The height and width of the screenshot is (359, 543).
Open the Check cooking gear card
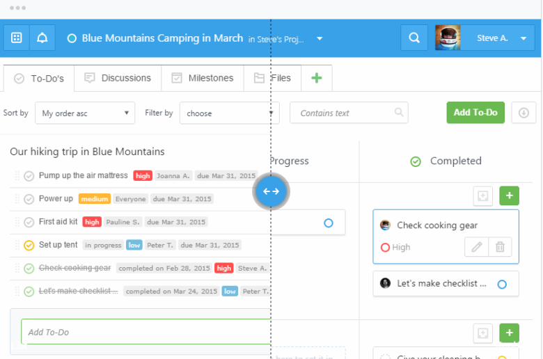click(446, 237)
